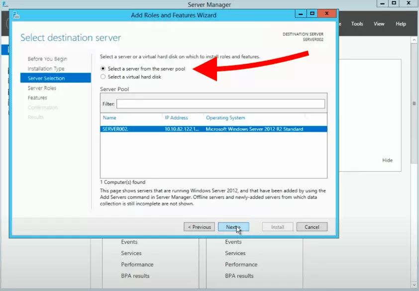The image size is (419, 291).
Task: Sort server pool by Operating System column
Action: 225,117
